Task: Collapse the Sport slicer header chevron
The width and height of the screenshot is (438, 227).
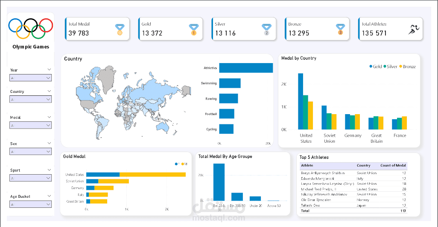Action: 49,170
